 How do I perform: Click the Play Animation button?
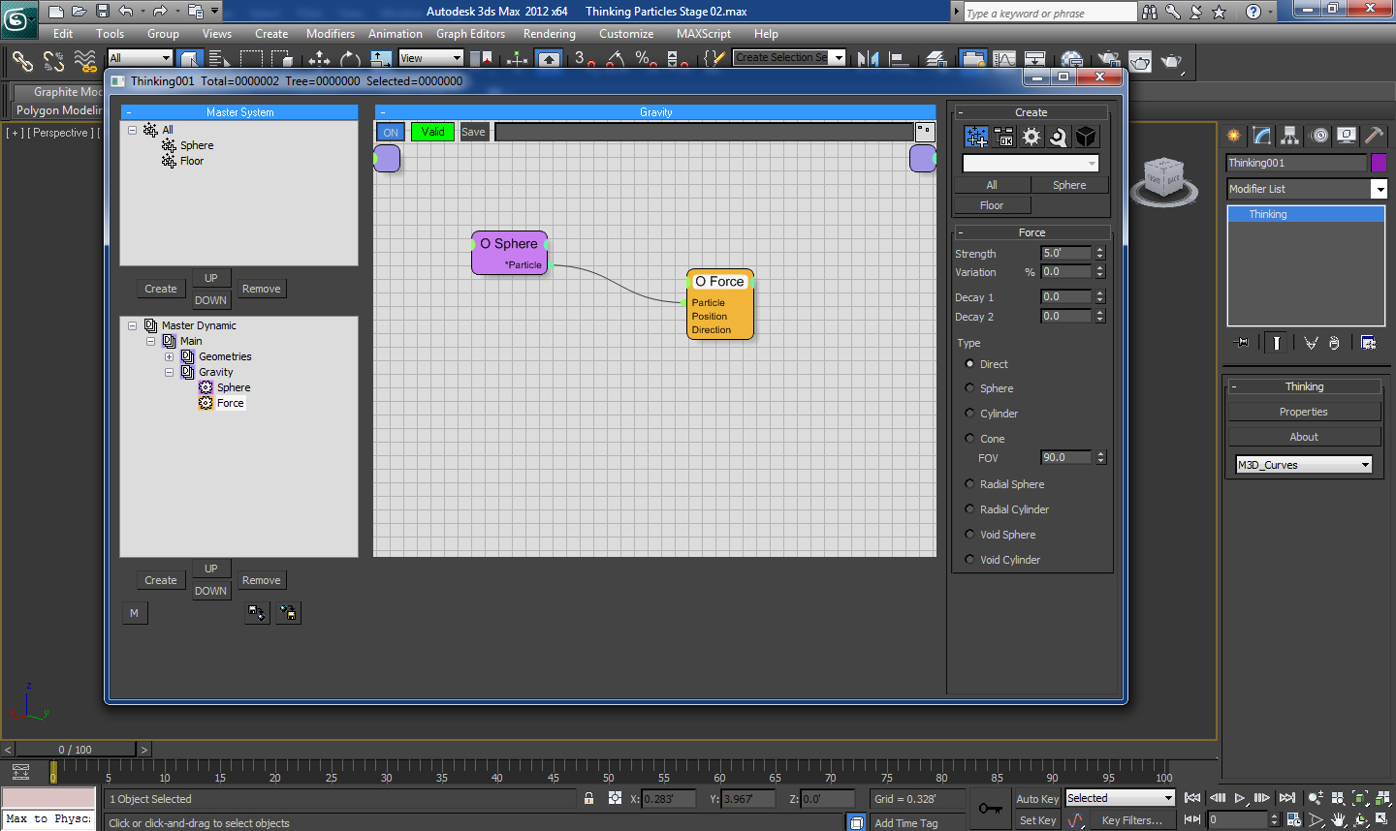tap(1240, 798)
